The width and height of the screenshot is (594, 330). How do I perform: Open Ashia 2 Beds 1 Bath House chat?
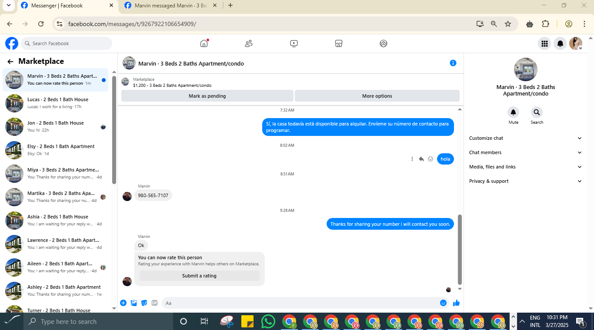pyautogui.click(x=56, y=221)
